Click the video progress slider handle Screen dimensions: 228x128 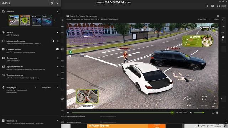tap(172, 113)
